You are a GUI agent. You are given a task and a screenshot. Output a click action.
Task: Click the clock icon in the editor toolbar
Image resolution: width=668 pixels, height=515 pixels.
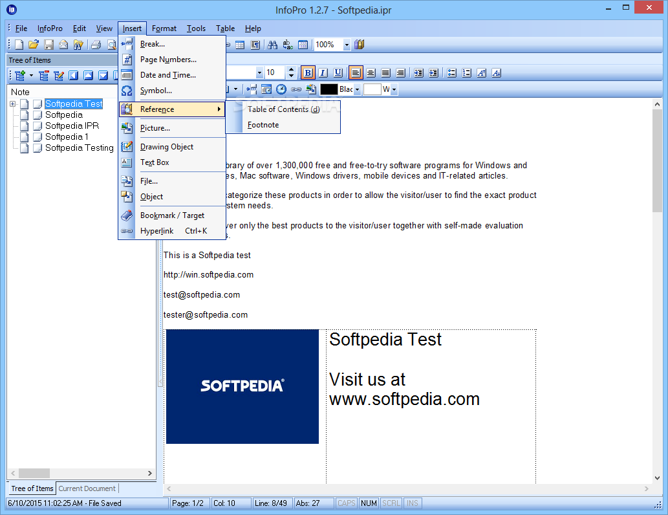(x=281, y=89)
